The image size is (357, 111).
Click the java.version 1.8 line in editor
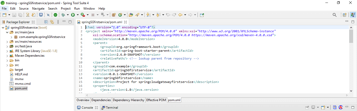click(129, 90)
